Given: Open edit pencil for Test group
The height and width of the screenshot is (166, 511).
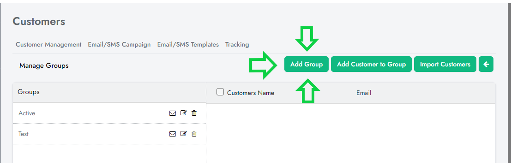Looking at the screenshot, I should pyautogui.click(x=183, y=133).
